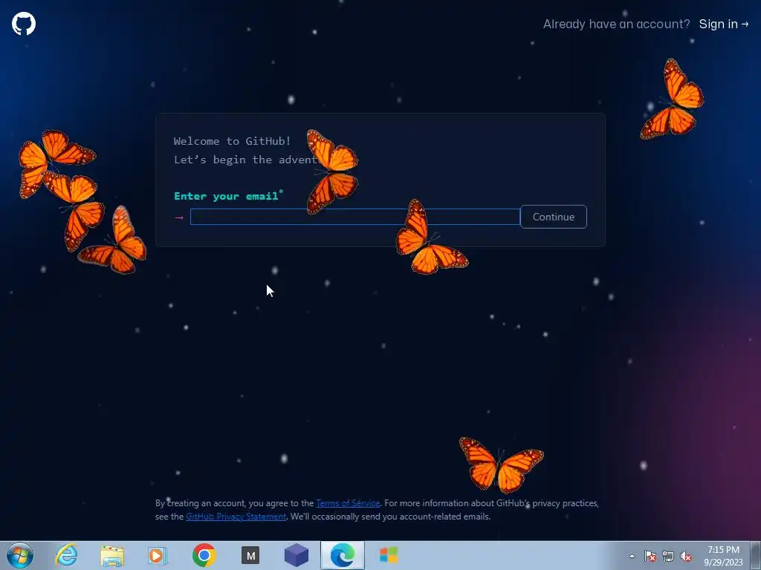The height and width of the screenshot is (570, 761).
Task: Follow the Sign in link
Action: 724,24
